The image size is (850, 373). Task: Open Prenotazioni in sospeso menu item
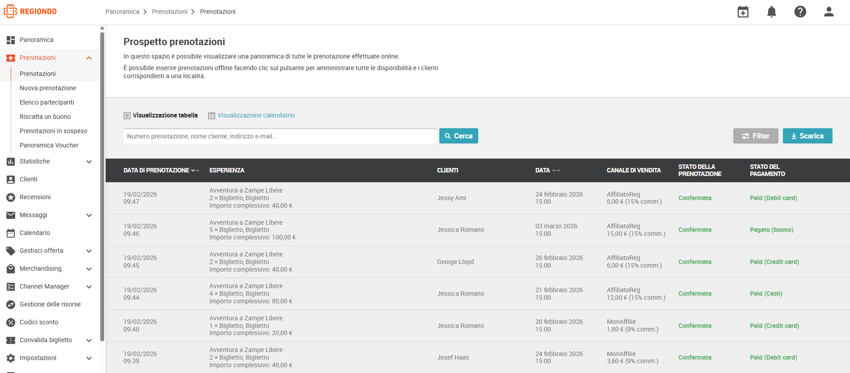(x=53, y=131)
